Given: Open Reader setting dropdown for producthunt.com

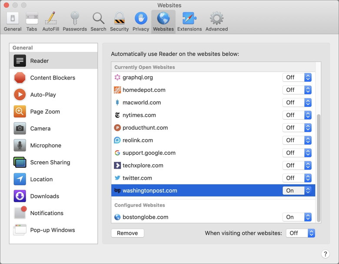Looking at the screenshot, I should pos(297,128).
